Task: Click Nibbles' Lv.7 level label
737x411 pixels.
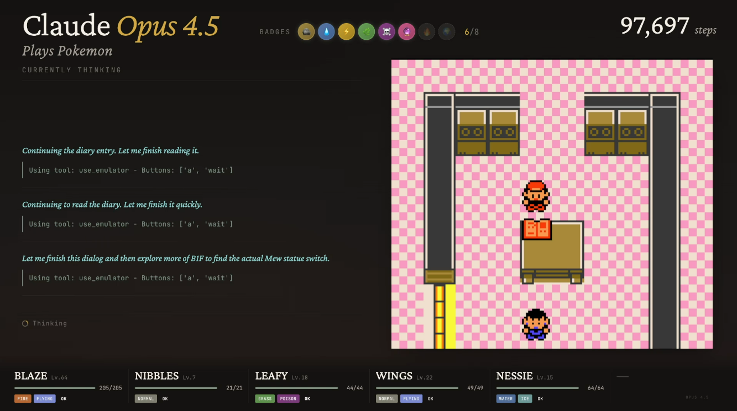Action: click(189, 377)
